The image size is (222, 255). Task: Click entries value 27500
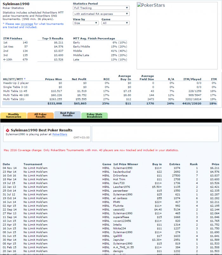click(x=176, y=175)
